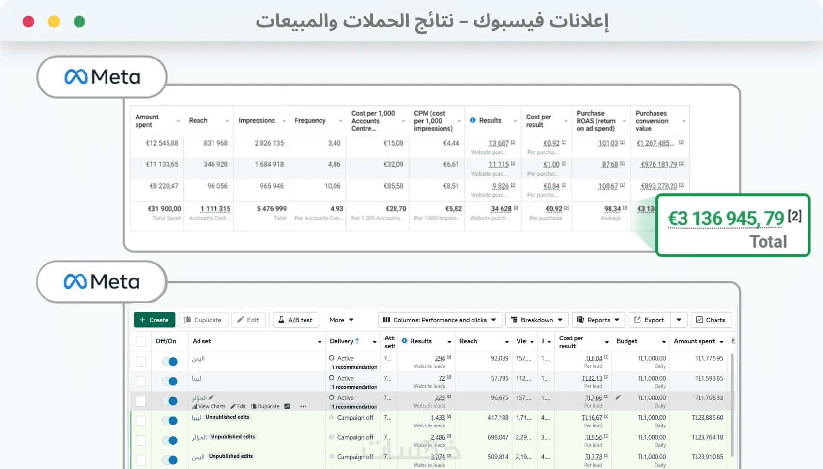This screenshot has width=823, height=469.
Task: Click the inline Duplicate link in the الجزائر row
Action: (265, 406)
